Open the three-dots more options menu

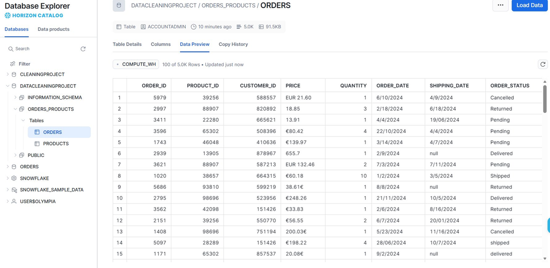pyautogui.click(x=500, y=5)
